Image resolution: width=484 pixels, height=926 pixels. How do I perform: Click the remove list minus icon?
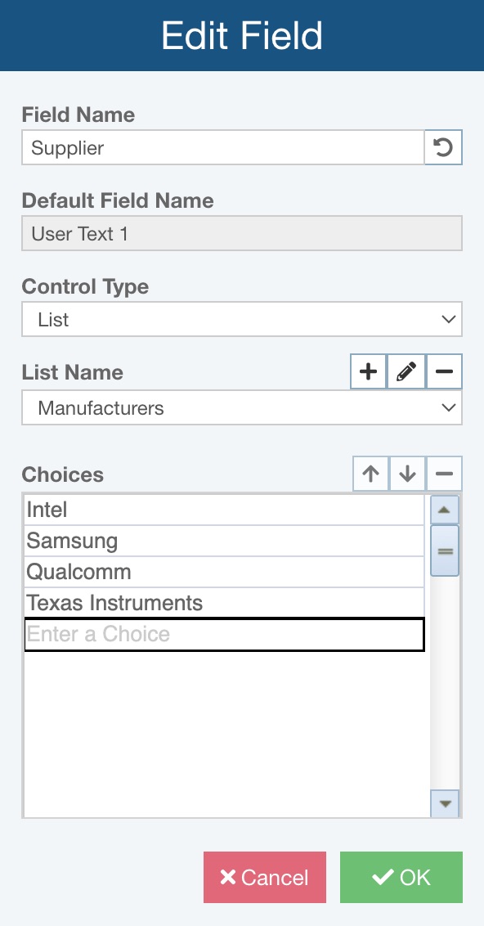tap(443, 371)
